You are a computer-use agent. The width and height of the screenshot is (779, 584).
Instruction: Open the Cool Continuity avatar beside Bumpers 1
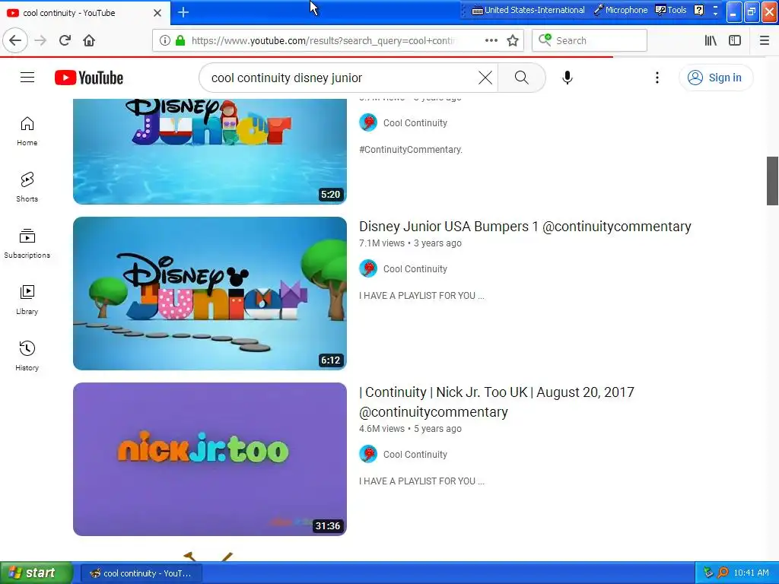pos(368,268)
